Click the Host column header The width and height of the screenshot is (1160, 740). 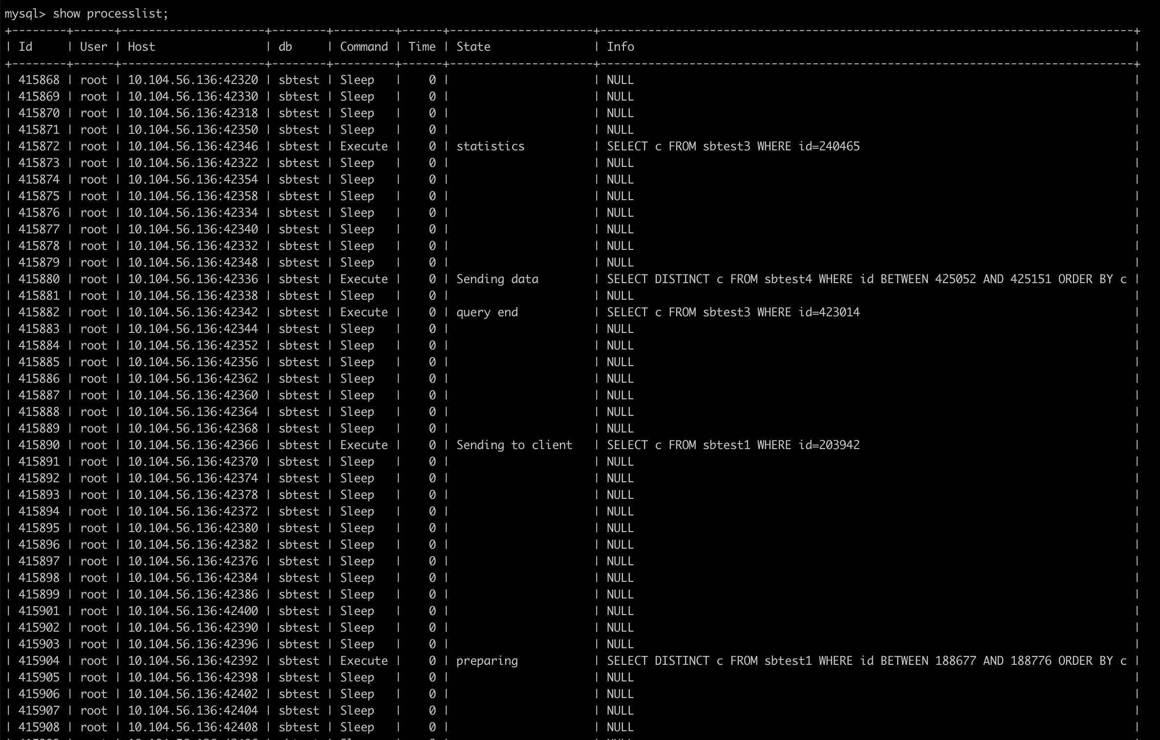(x=141, y=47)
